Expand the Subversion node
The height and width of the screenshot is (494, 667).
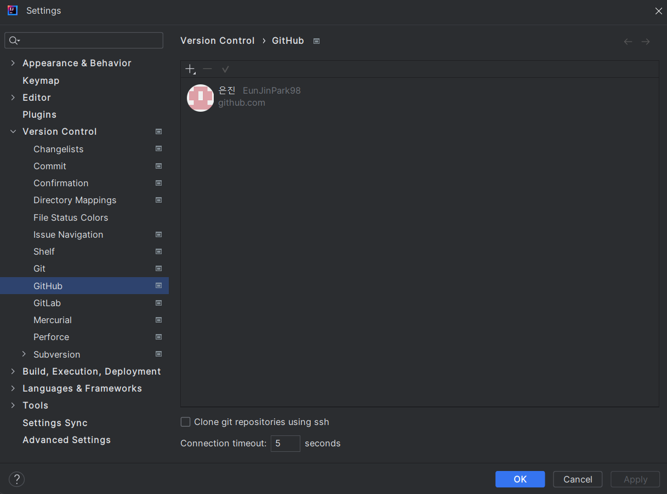(x=24, y=354)
